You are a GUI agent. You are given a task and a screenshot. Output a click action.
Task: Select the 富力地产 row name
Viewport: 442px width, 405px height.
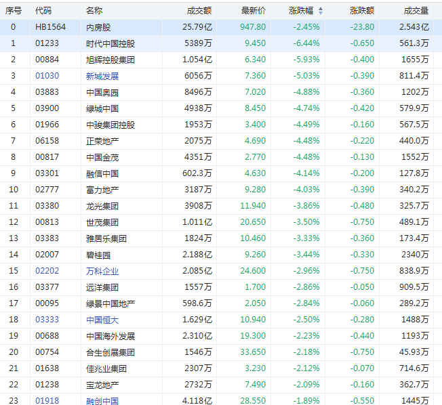click(102, 190)
